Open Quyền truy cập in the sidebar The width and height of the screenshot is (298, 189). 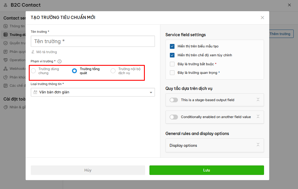click(x=18, y=43)
